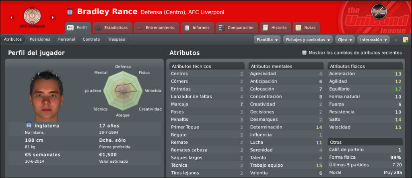Enable Mostrar los cambios de atributos recientes
412x178 pixels.
tap(304, 53)
